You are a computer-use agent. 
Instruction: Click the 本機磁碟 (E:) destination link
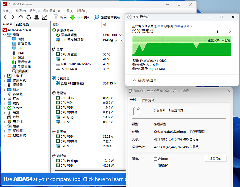[x=183, y=26]
